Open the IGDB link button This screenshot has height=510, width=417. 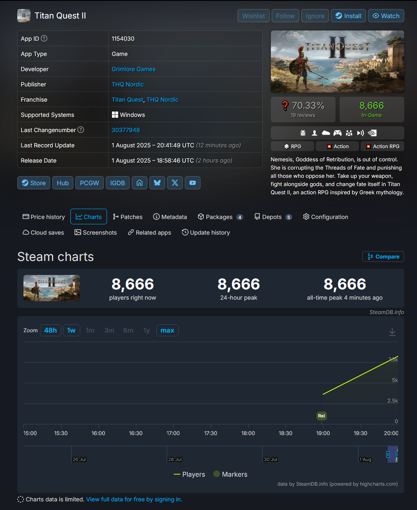[118, 183]
